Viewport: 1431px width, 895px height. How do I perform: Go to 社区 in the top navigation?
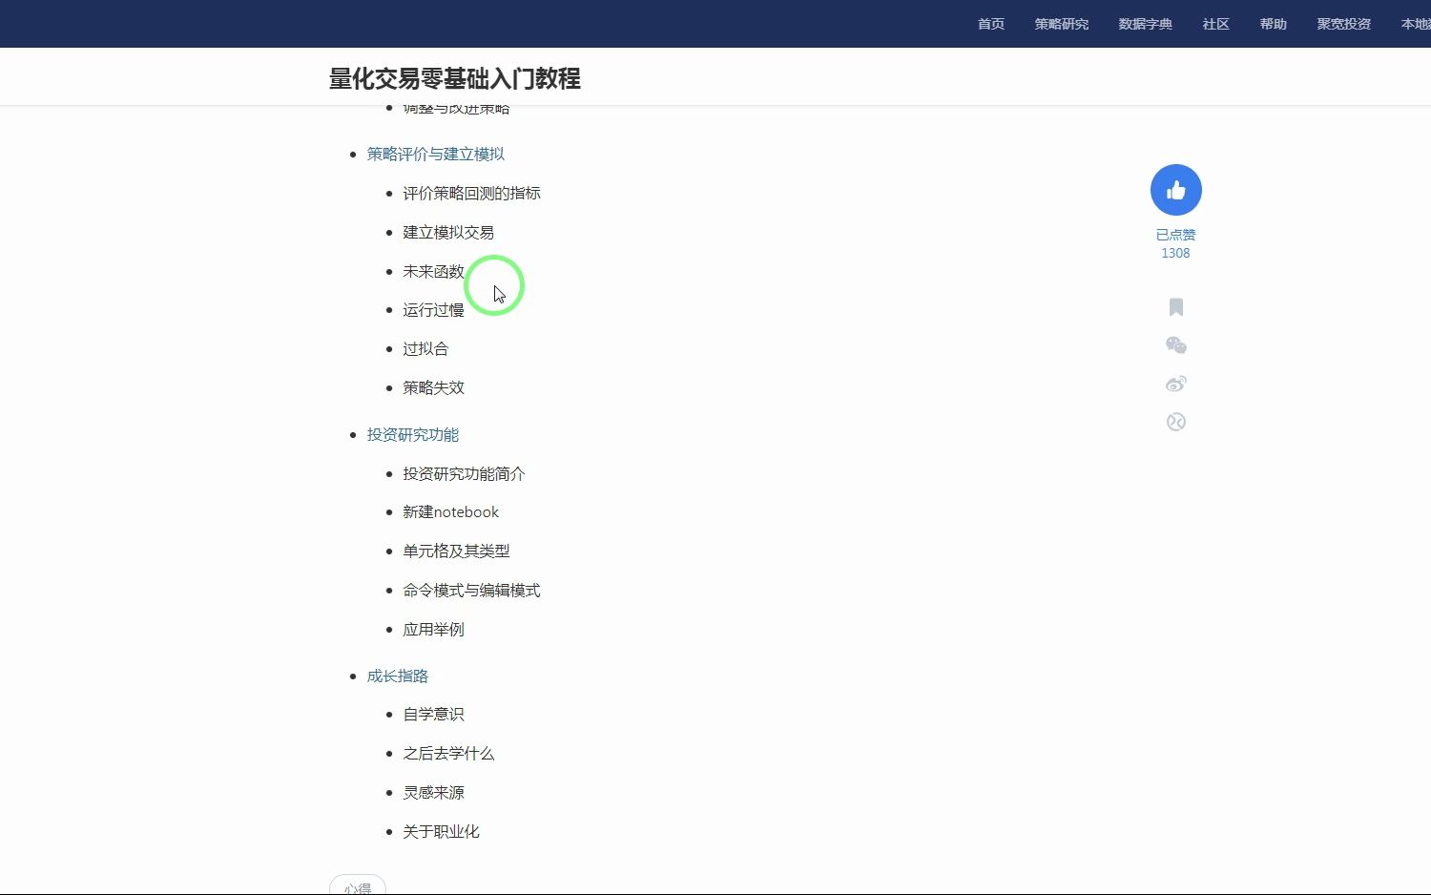pyautogui.click(x=1216, y=24)
